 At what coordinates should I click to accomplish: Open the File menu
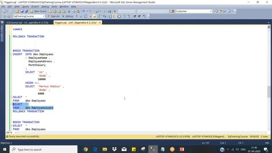point(3,7)
